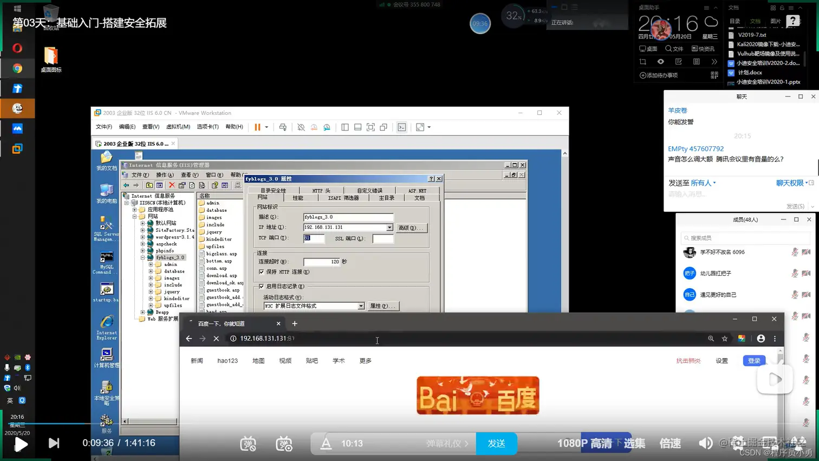This screenshot has width=819, height=461.
Task: Click the VMware unity mode icon
Action: 383,127
